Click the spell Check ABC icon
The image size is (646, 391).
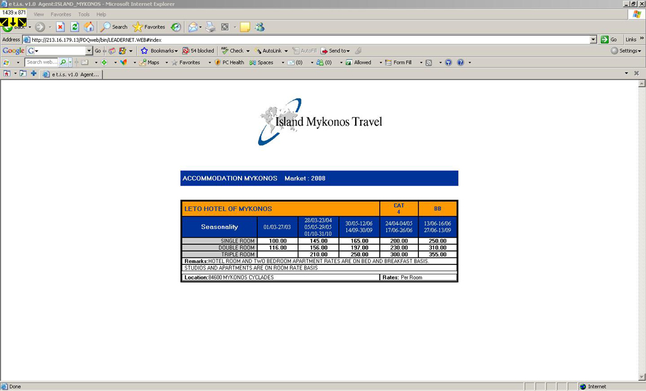pyautogui.click(x=225, y=50)
